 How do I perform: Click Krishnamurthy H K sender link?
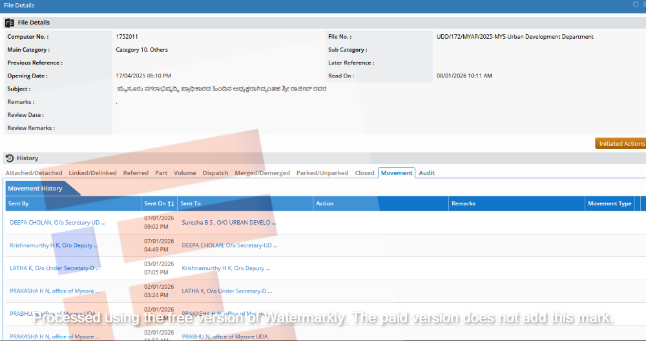click(57, 245)
